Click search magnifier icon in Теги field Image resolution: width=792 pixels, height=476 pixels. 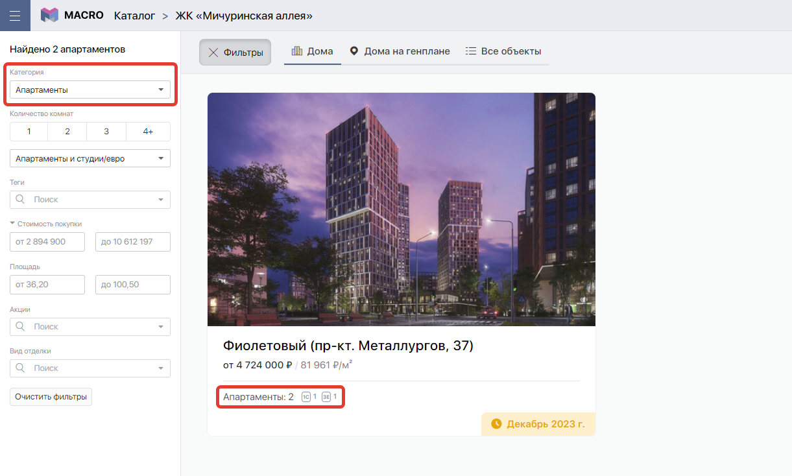(21, 200)
